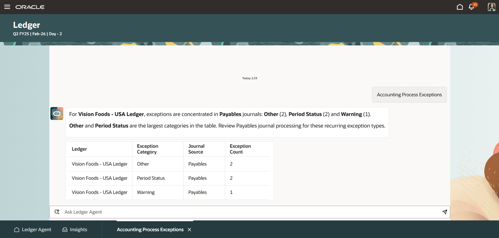Screen dimensions: 499x238
Task: Click the notification badge showing 13
Action: tap(474, 4)
